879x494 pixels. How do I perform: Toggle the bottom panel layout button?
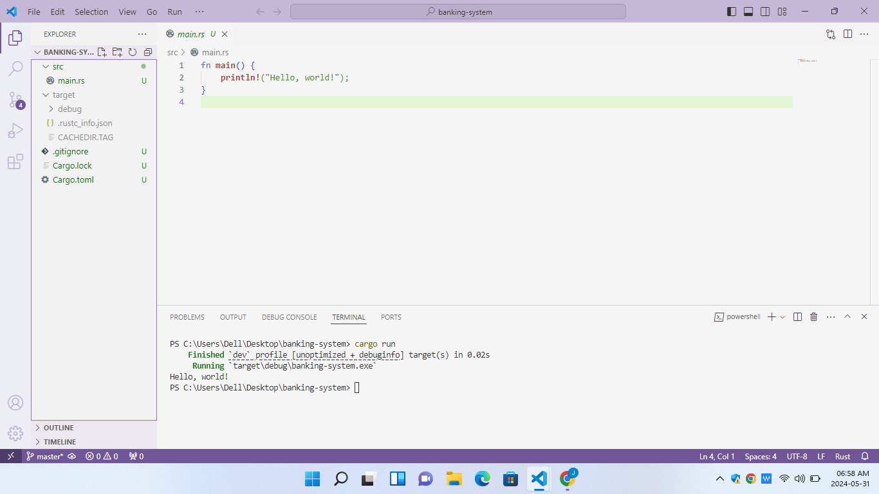pos(748,12)
